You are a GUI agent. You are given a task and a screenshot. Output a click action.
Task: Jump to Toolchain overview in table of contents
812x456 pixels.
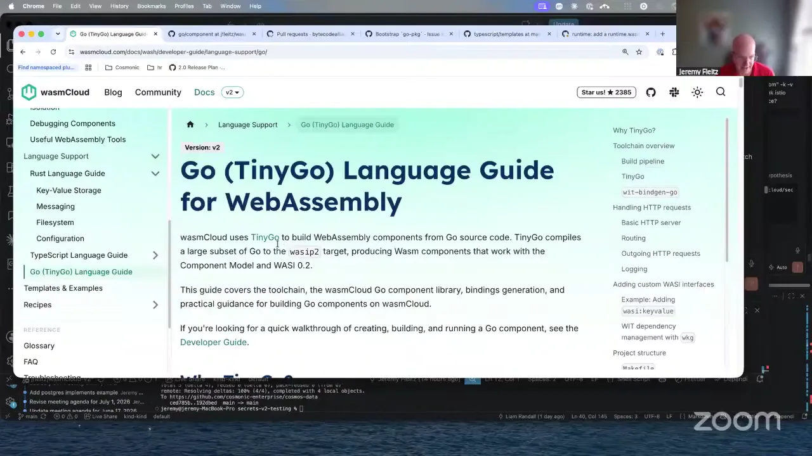coord(643,146)
